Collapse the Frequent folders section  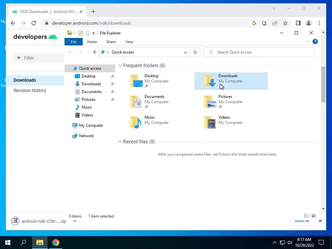coord(120,65)
